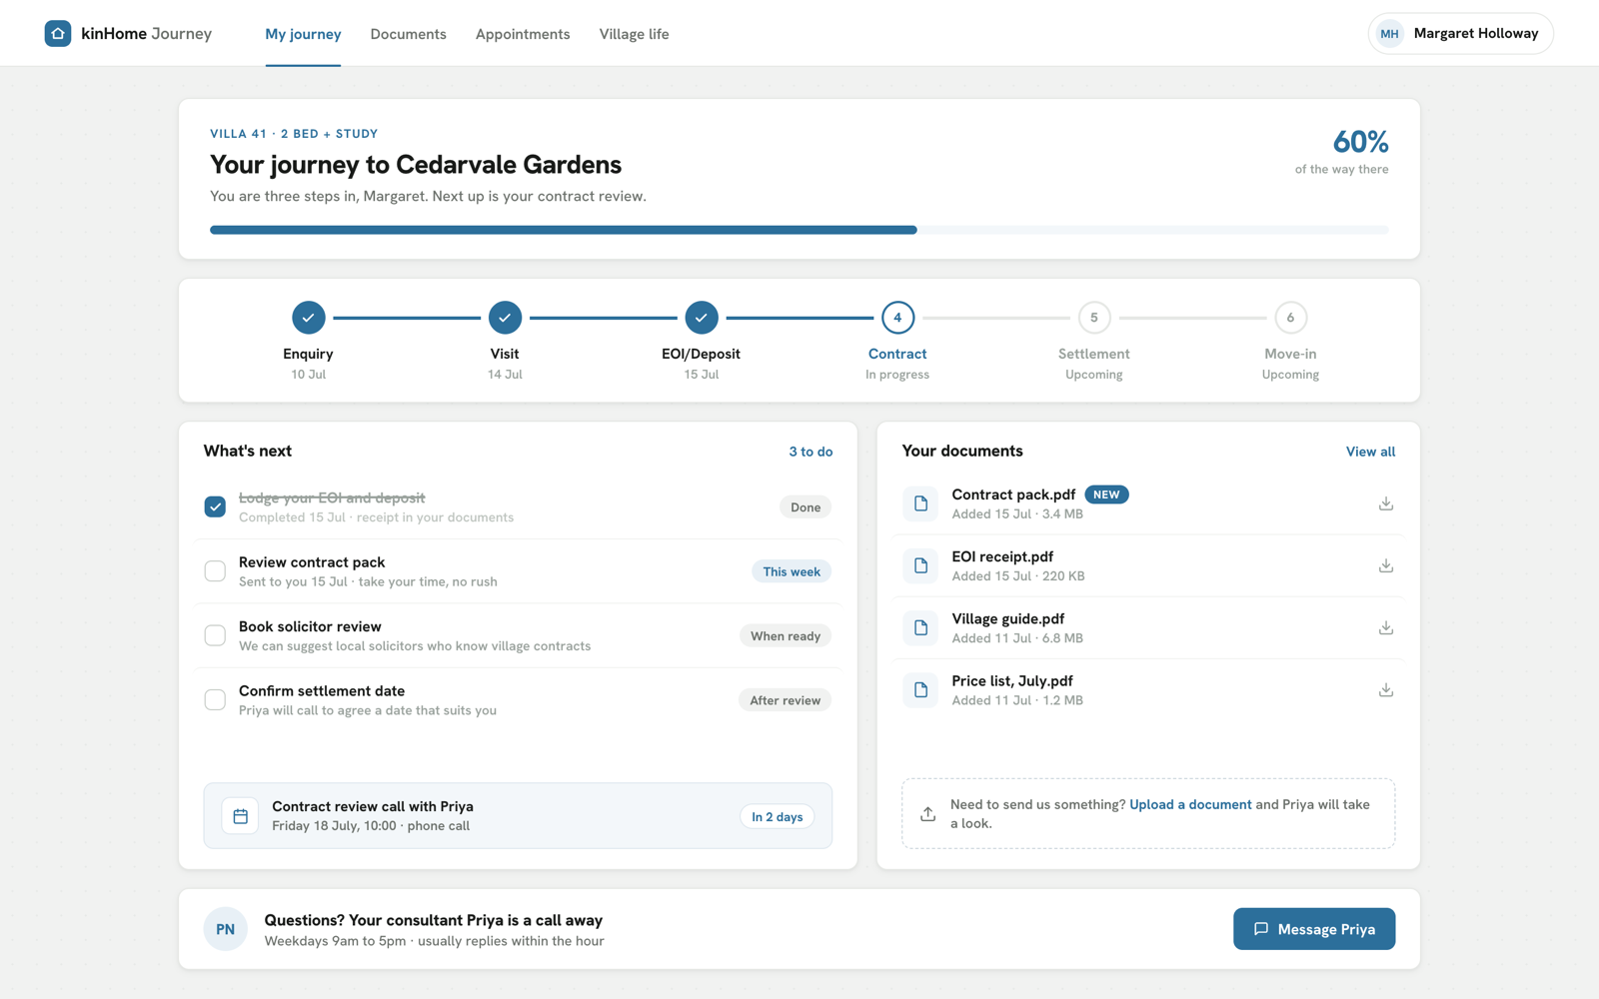Open the View all documents link

point(1370,452)
